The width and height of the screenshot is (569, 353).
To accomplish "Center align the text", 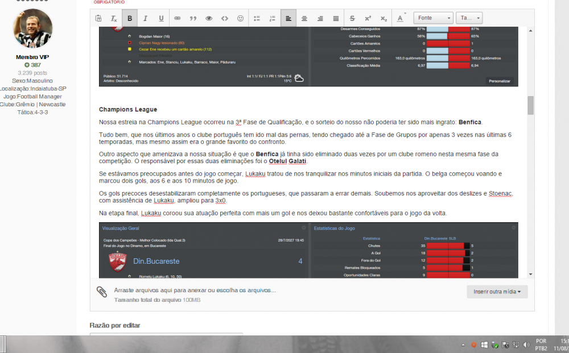I will click(304, 18).
